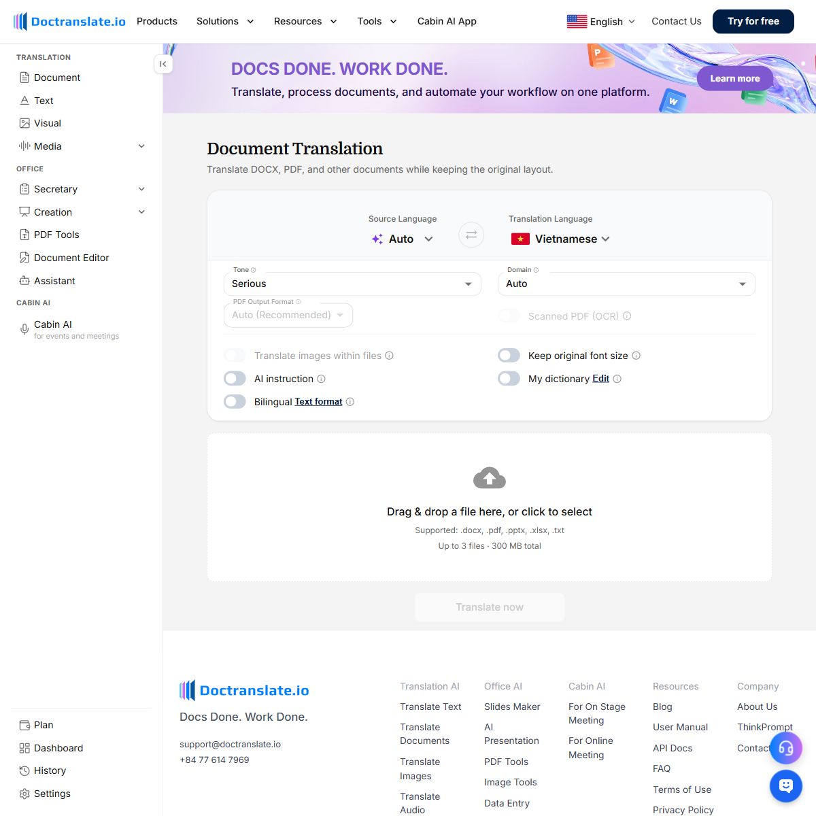Toggle Scanned PDF (OCR) switch
Image resolution: width=816 pixels, height=816 pixels.
pyautogui.click(x=509, y=316)
